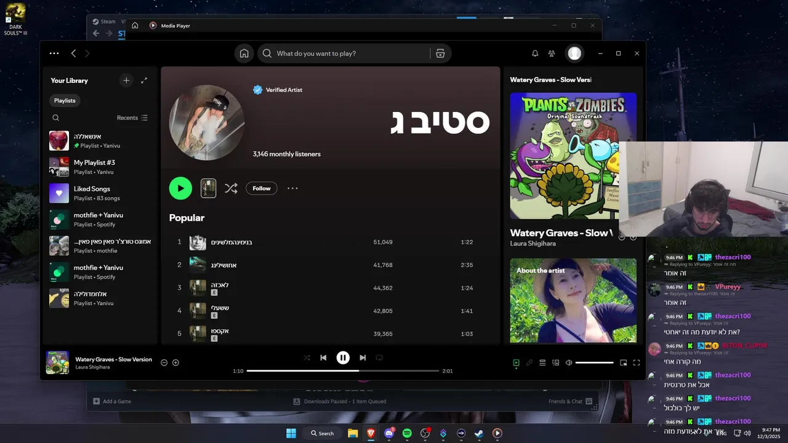Toggle the Now Playing view panel
Viewport: 788px width, 443px height.
pyautogui.click(x=516, y=362)
